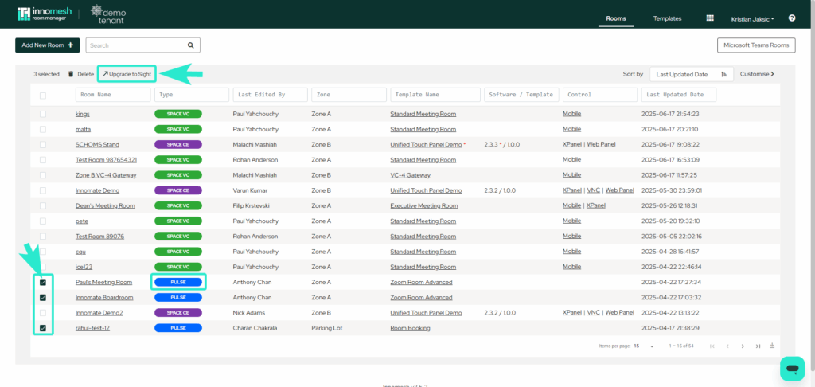Open the chat support widget
The height and width of the screenshot is (387, 815).
792,368
